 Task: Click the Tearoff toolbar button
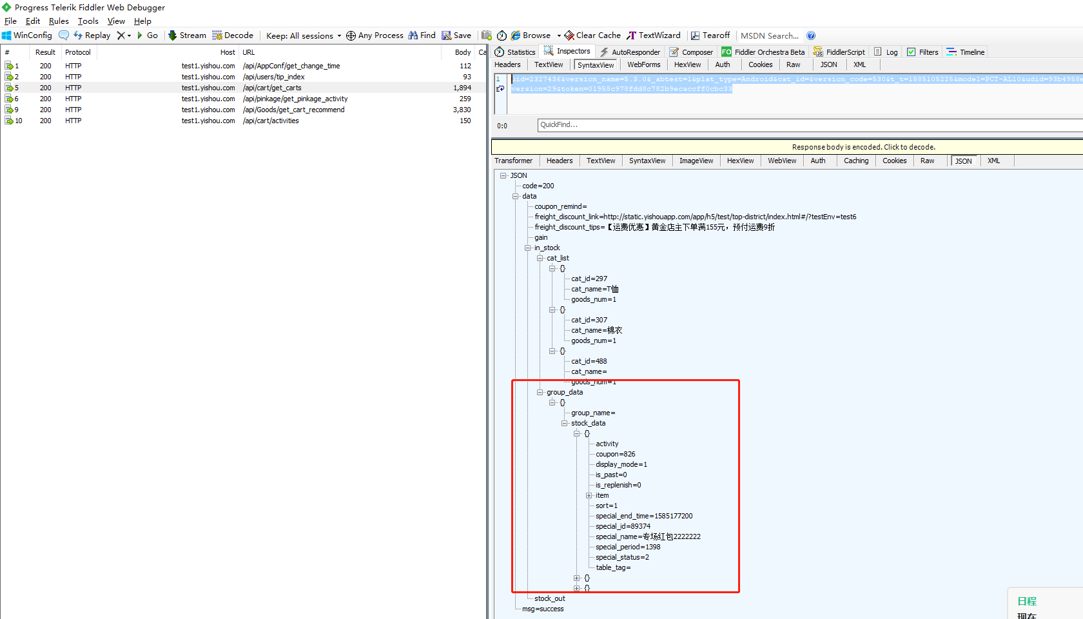pos(710,35)
